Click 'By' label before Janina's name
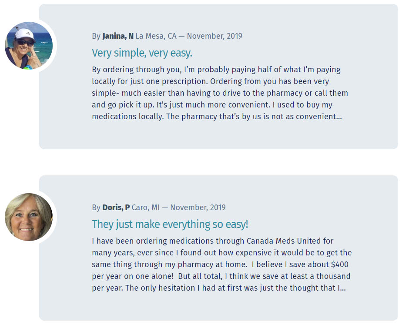Screen dimensions: 402x325 (96, 36)
